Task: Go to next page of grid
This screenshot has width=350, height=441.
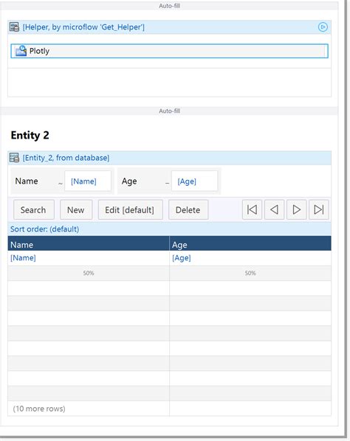Action: coord(297,209)
